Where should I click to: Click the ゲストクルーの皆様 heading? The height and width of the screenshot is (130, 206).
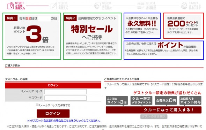[16, 79]
